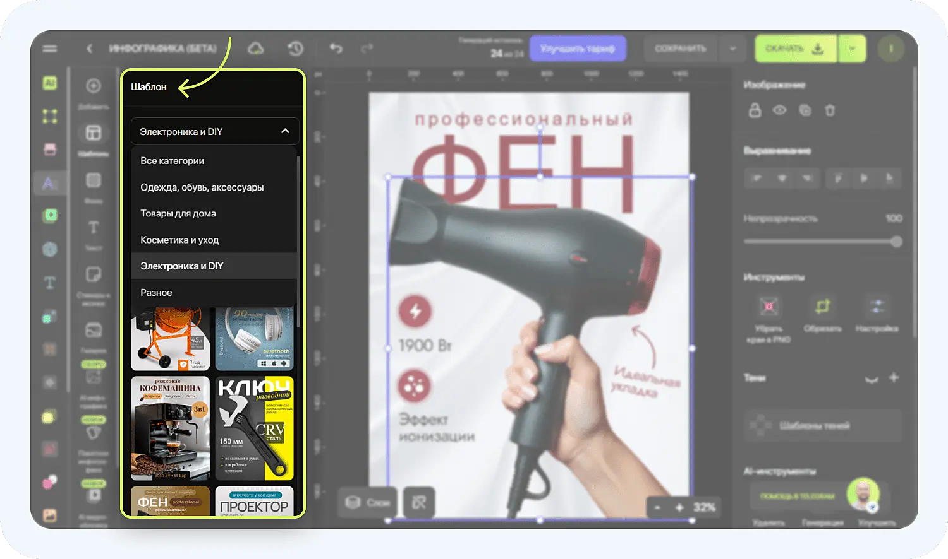Choose Разное category
The width and height of the screenshot is (948, 559).
click(x=214, y=293)
